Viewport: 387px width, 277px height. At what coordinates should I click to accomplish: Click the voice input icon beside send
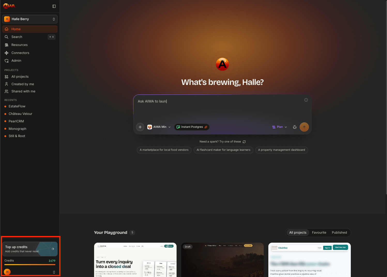pos(295,127)
